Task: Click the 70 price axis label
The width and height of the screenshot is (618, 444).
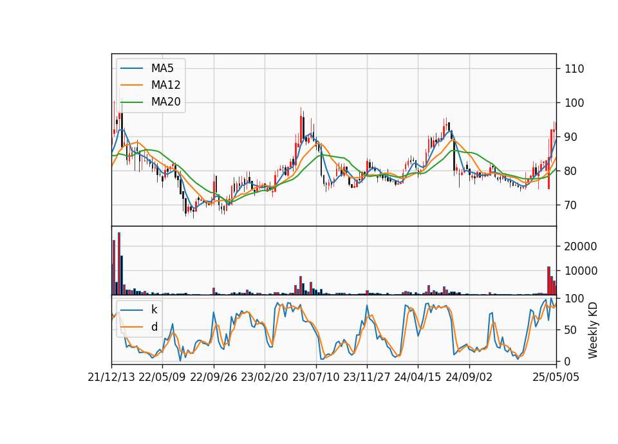Action: coord(571,205)
